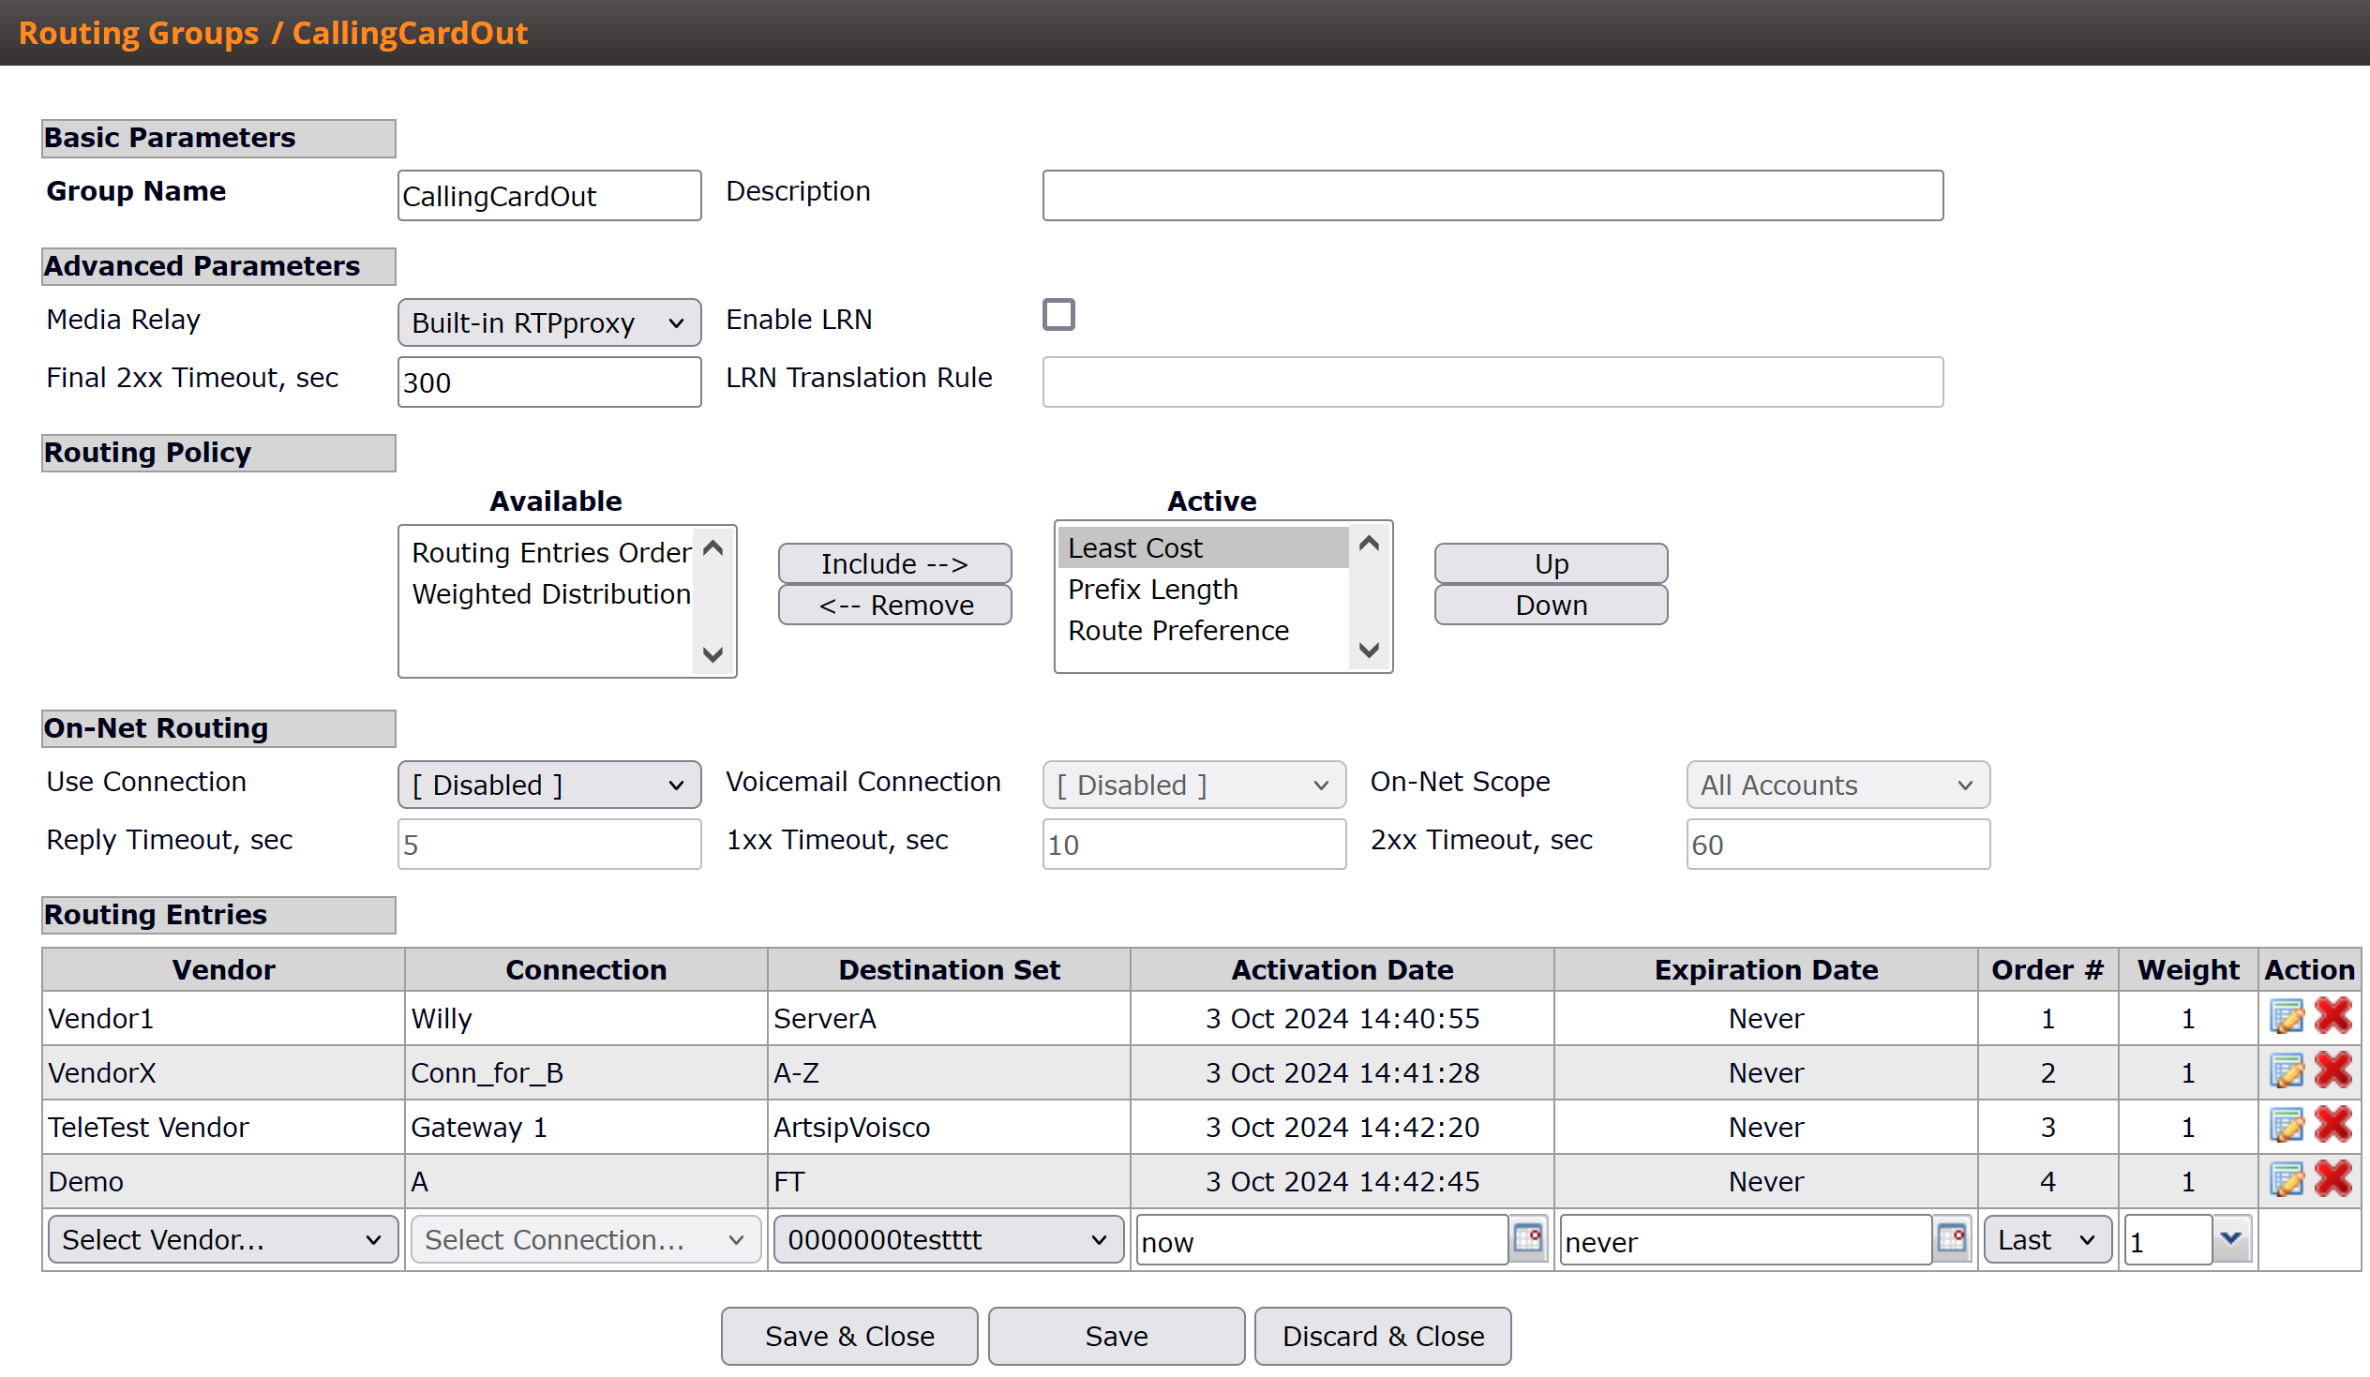The height and width of the screenshot is (1377, 2370).
Task: Open the Use Connection dropdown
Action: pyautogui.click(x=548, y=785)
